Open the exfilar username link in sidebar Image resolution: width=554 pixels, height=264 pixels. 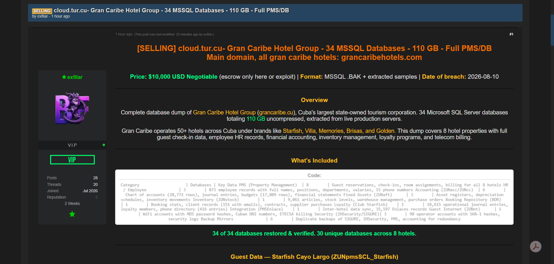click(75, 77)
